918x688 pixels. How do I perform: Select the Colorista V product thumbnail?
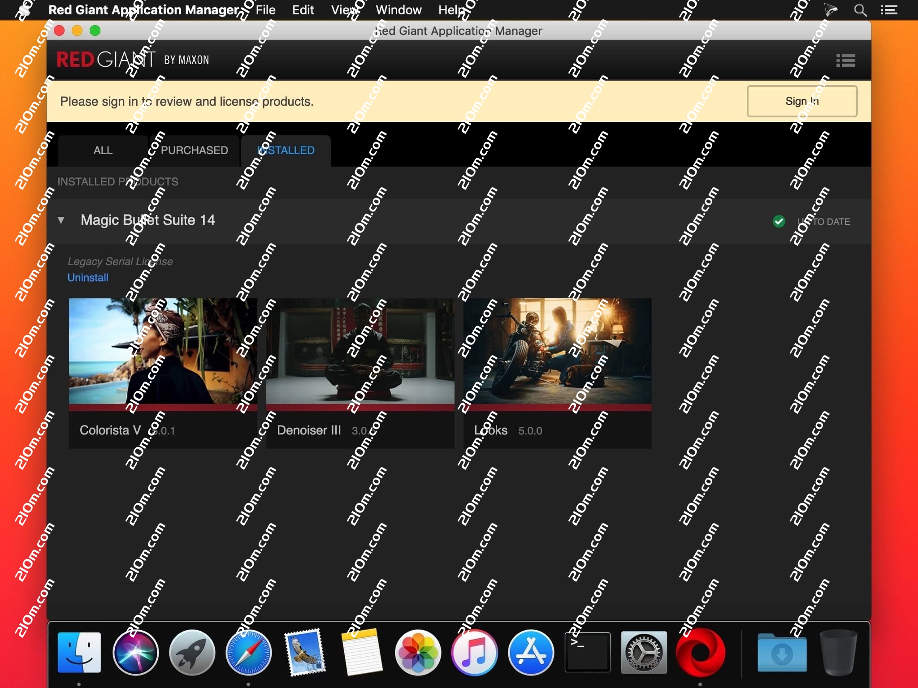tap(163, 352)
